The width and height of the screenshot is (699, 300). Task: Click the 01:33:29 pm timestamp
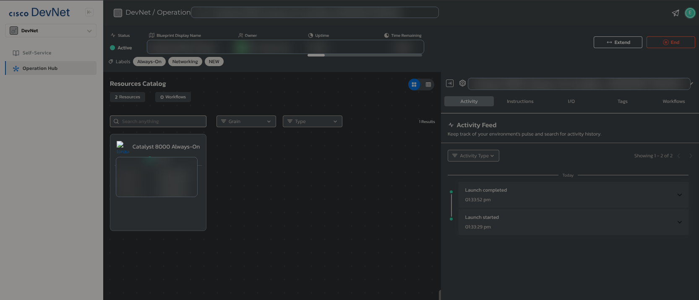point(478,227)
